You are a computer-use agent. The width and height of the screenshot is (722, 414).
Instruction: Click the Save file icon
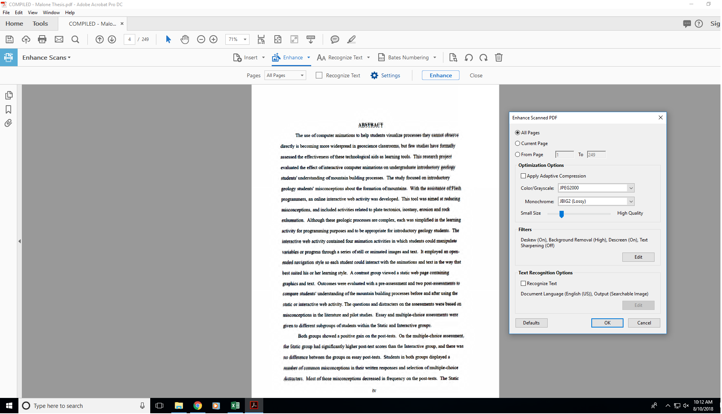[x=10, y=39]
